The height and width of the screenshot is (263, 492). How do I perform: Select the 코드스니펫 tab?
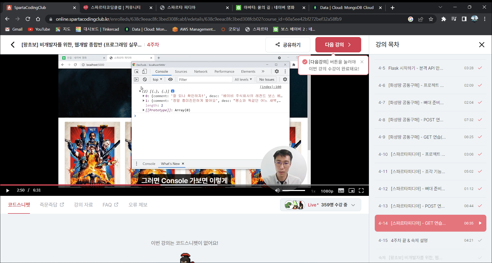19,205
